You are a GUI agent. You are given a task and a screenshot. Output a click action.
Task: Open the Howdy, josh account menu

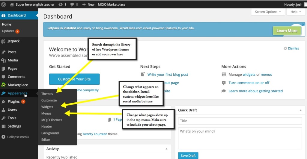pyautogui.click(x=295, y=4)
